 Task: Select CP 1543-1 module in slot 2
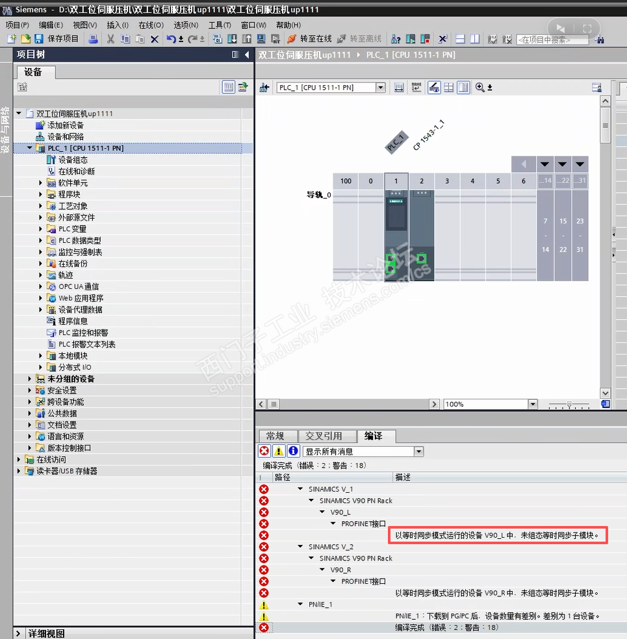pos(422,235)
